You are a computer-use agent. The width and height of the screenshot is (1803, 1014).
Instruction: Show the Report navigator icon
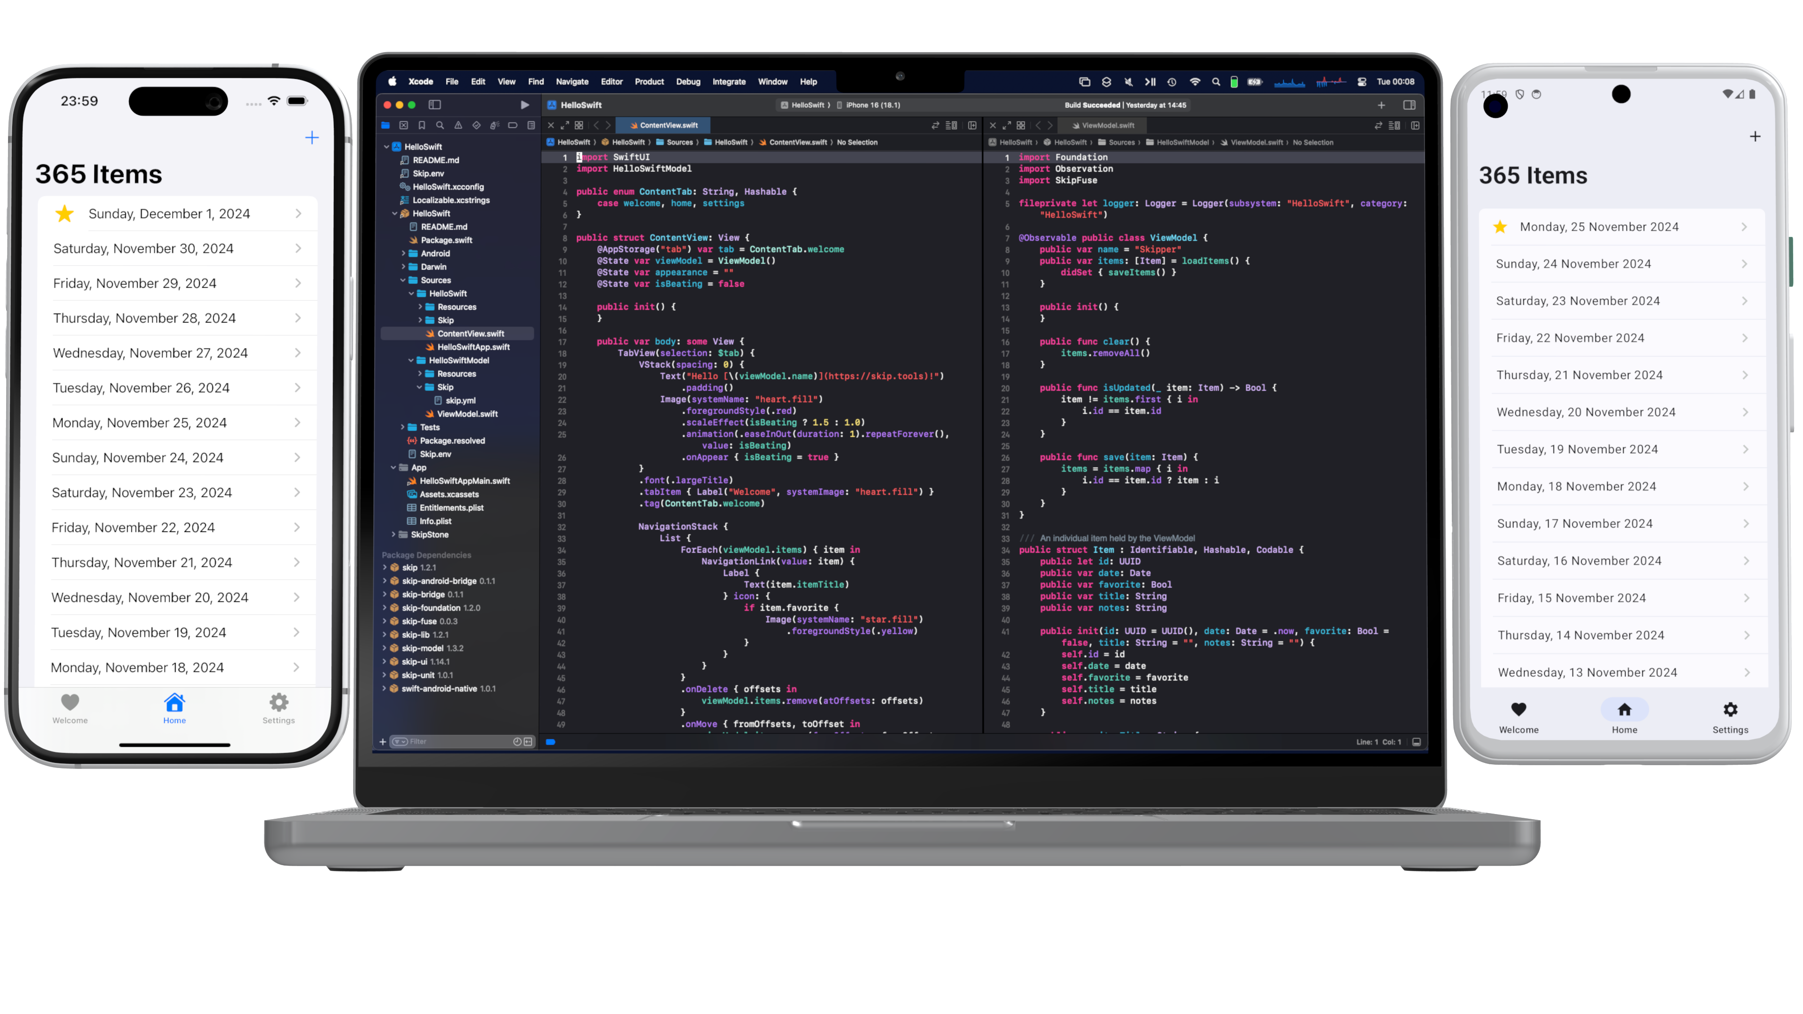pyautogui.click(x=531, y=125)
